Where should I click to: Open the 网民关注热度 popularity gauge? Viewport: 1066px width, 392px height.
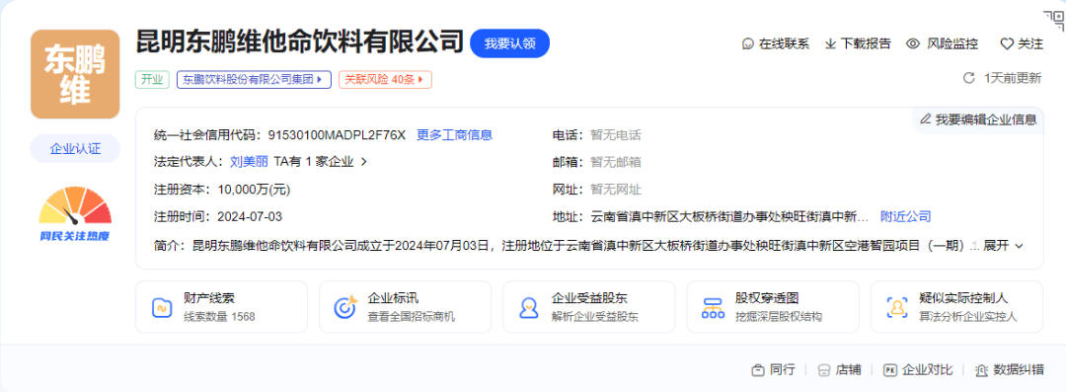75,213
